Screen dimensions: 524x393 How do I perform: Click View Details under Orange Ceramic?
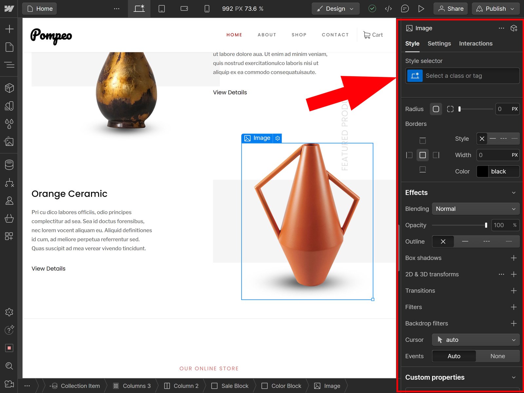pyautogui.click(x=48, y=268)
